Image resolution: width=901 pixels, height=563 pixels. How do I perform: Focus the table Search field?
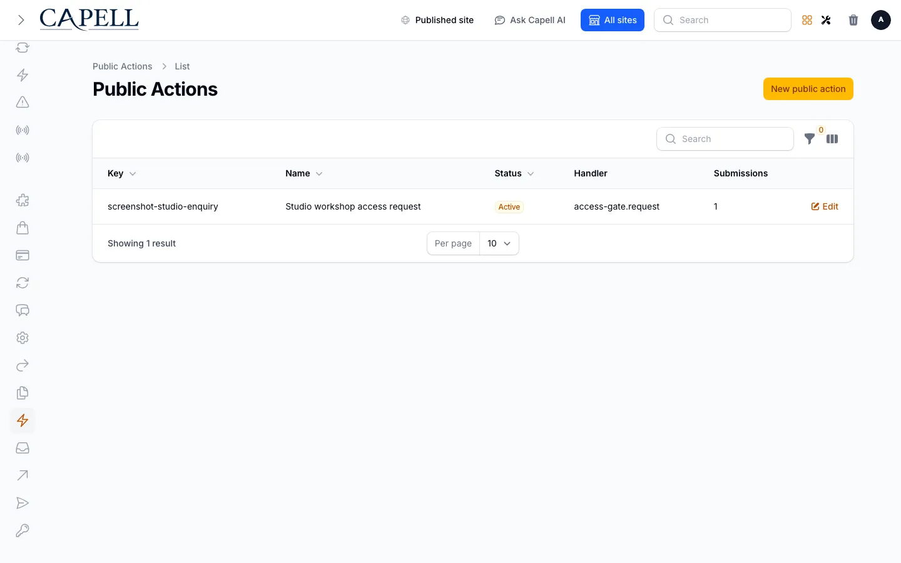click(x=725, y=139)
